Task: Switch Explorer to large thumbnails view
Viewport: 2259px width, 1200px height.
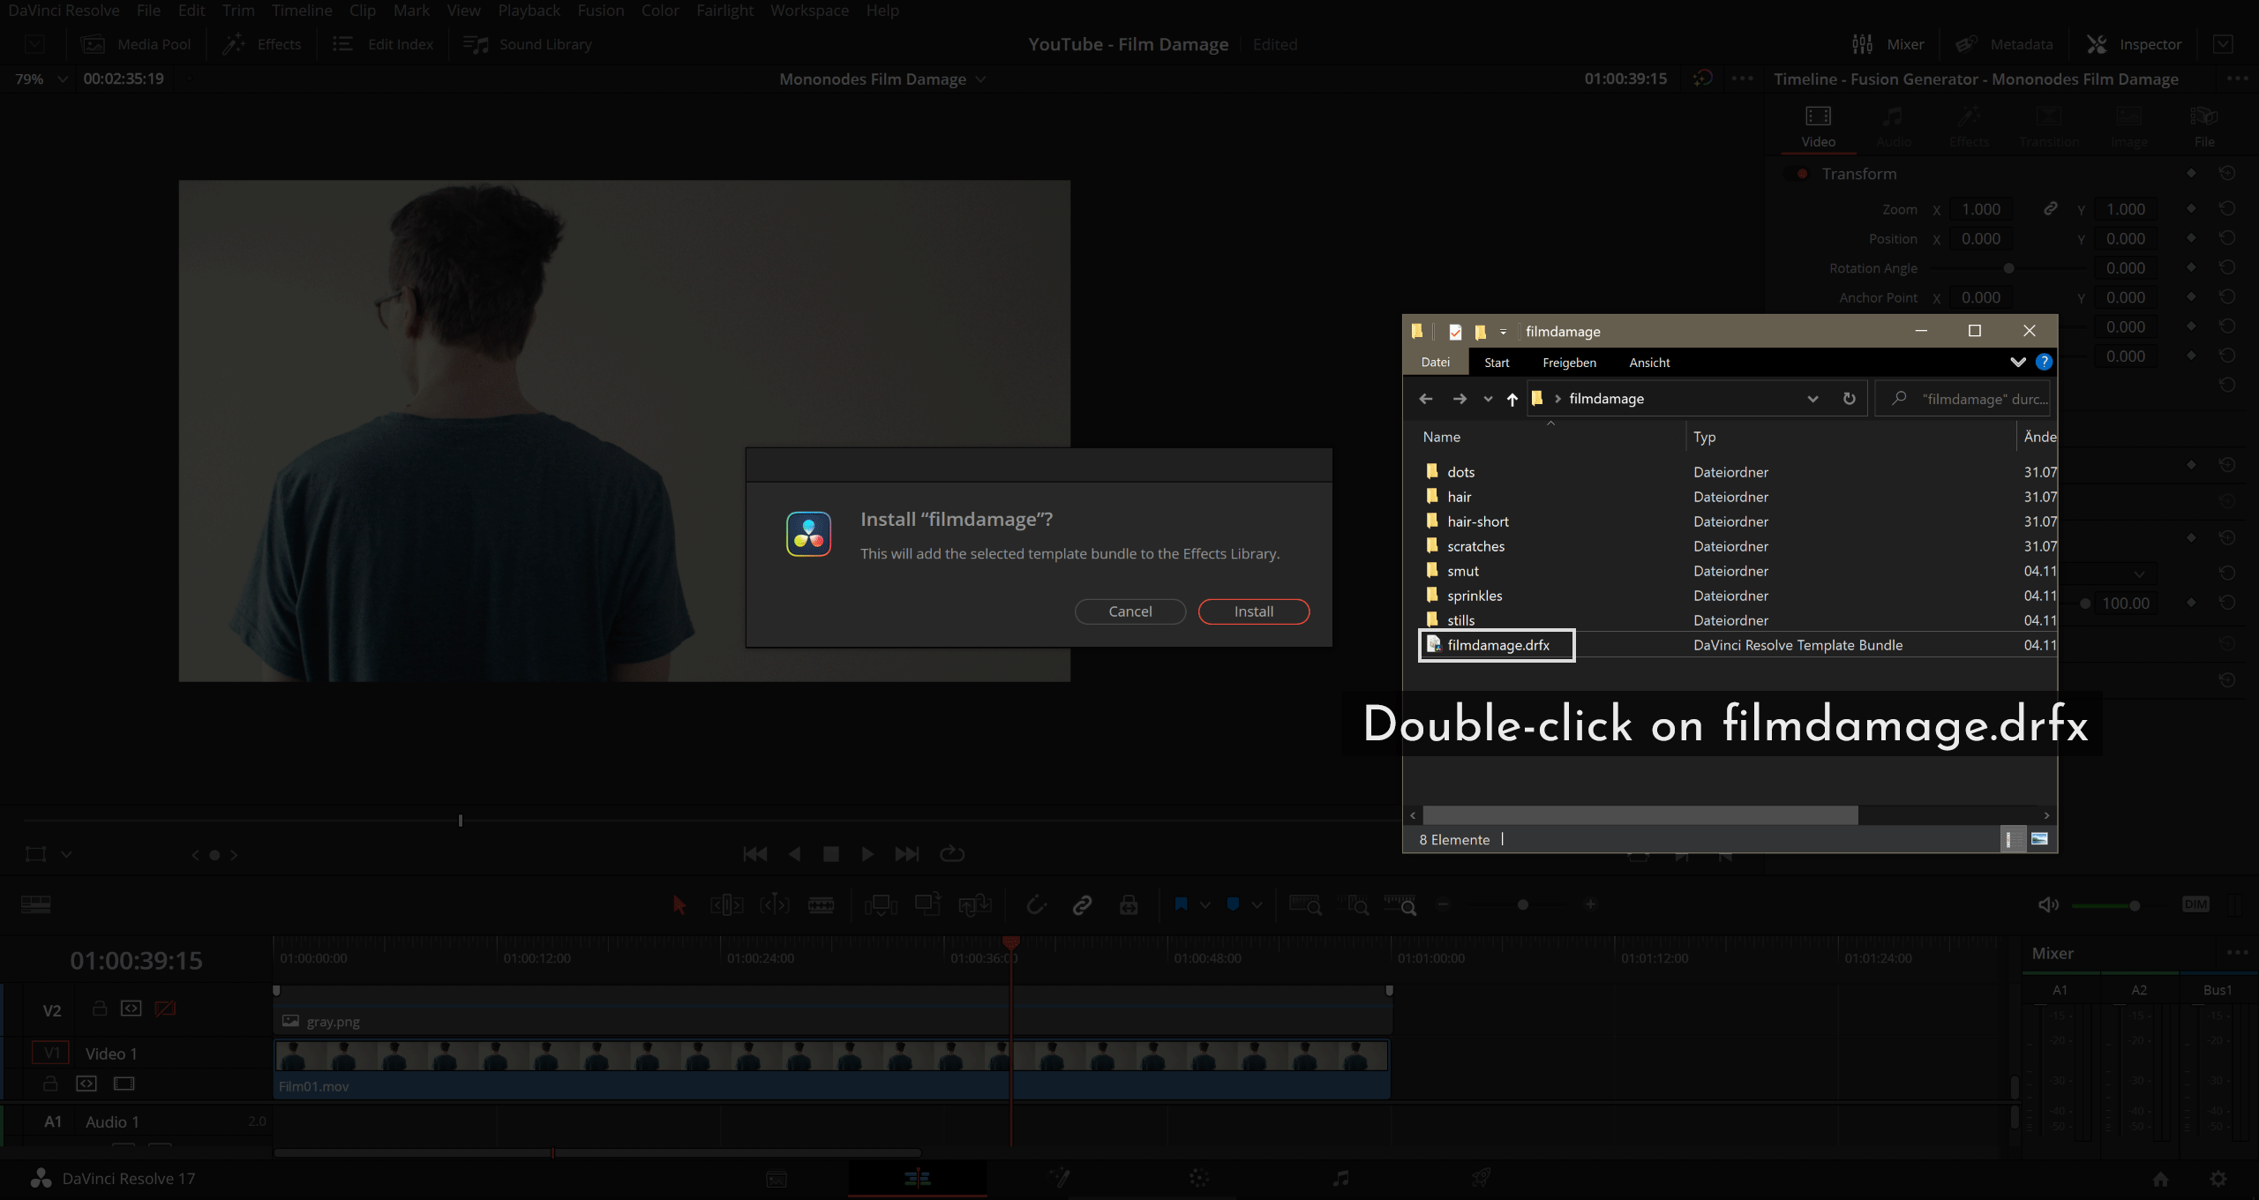Action: tap(2039, 839)
